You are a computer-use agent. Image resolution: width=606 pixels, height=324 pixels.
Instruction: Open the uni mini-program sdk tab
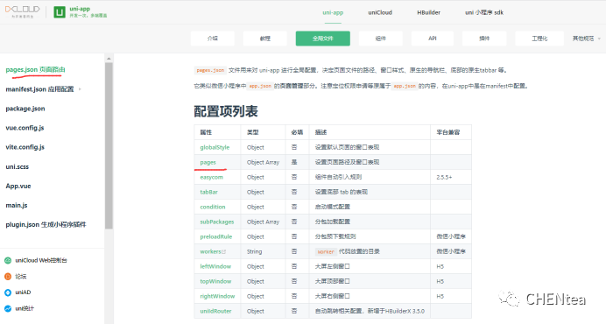pyautogui.click(x=484, y=12)
